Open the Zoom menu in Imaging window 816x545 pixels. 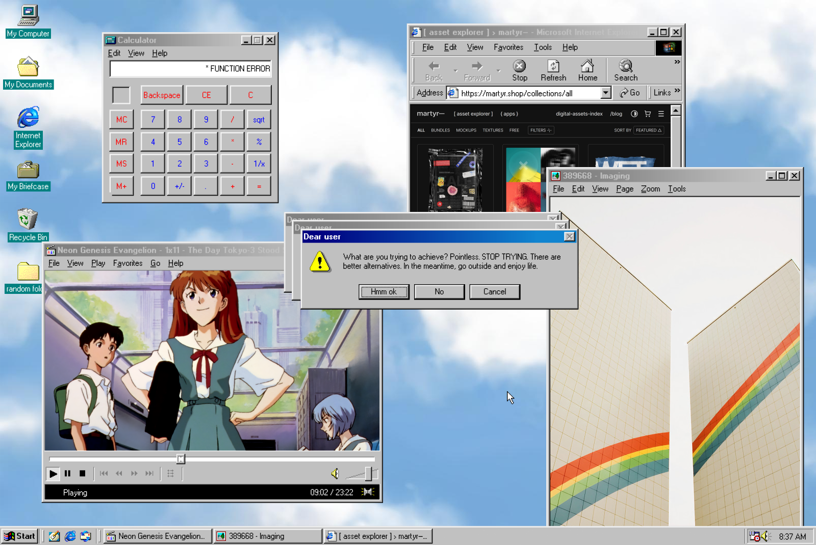pyautogui.click(x=650, y=189)
